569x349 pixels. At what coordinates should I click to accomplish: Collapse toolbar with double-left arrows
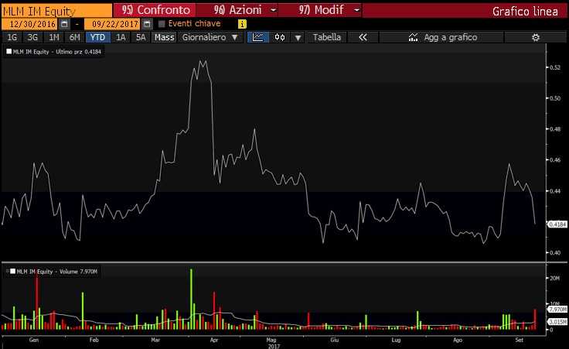coord(362,37)
